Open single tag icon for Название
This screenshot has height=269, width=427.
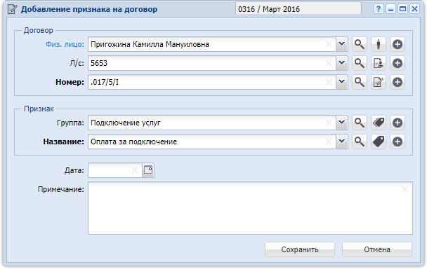[x=379, y=142]
